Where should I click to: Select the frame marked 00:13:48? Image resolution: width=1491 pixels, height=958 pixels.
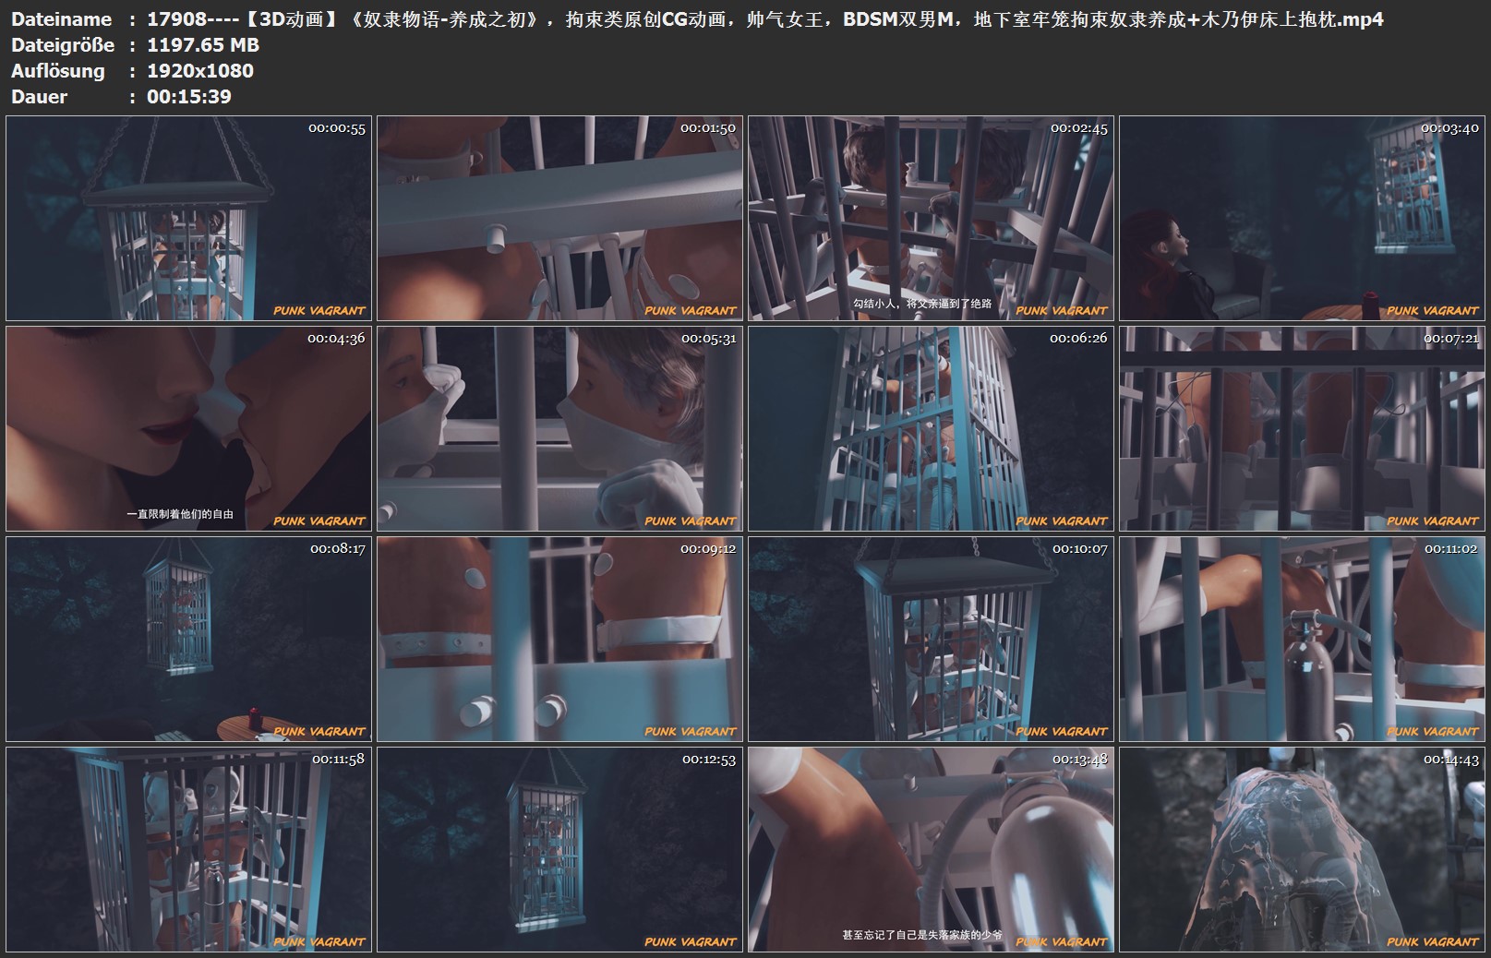click(931, 849)
